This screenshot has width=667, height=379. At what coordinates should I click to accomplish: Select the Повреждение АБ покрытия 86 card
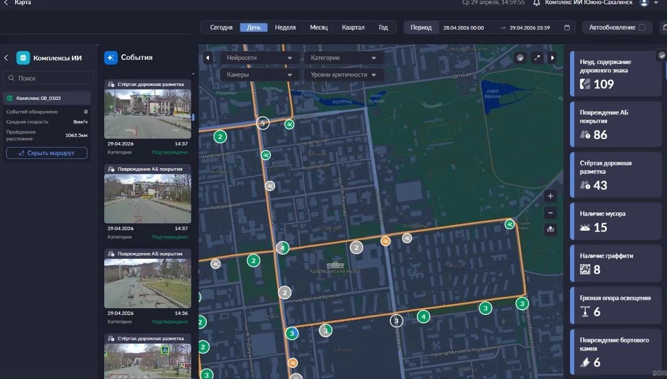tap(615, 124)
